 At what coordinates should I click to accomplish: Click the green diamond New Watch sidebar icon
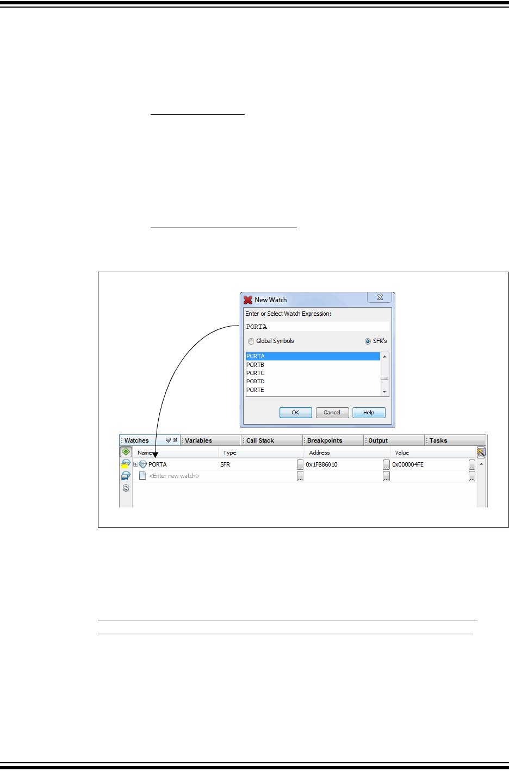point(126,452)
